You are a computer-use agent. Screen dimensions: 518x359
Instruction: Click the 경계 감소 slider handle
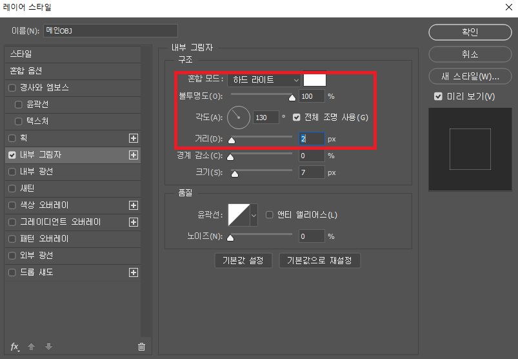click(x=230, y=158)
